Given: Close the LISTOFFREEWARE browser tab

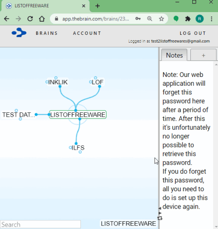Looking at the screenshot, I should pos(84,6).
